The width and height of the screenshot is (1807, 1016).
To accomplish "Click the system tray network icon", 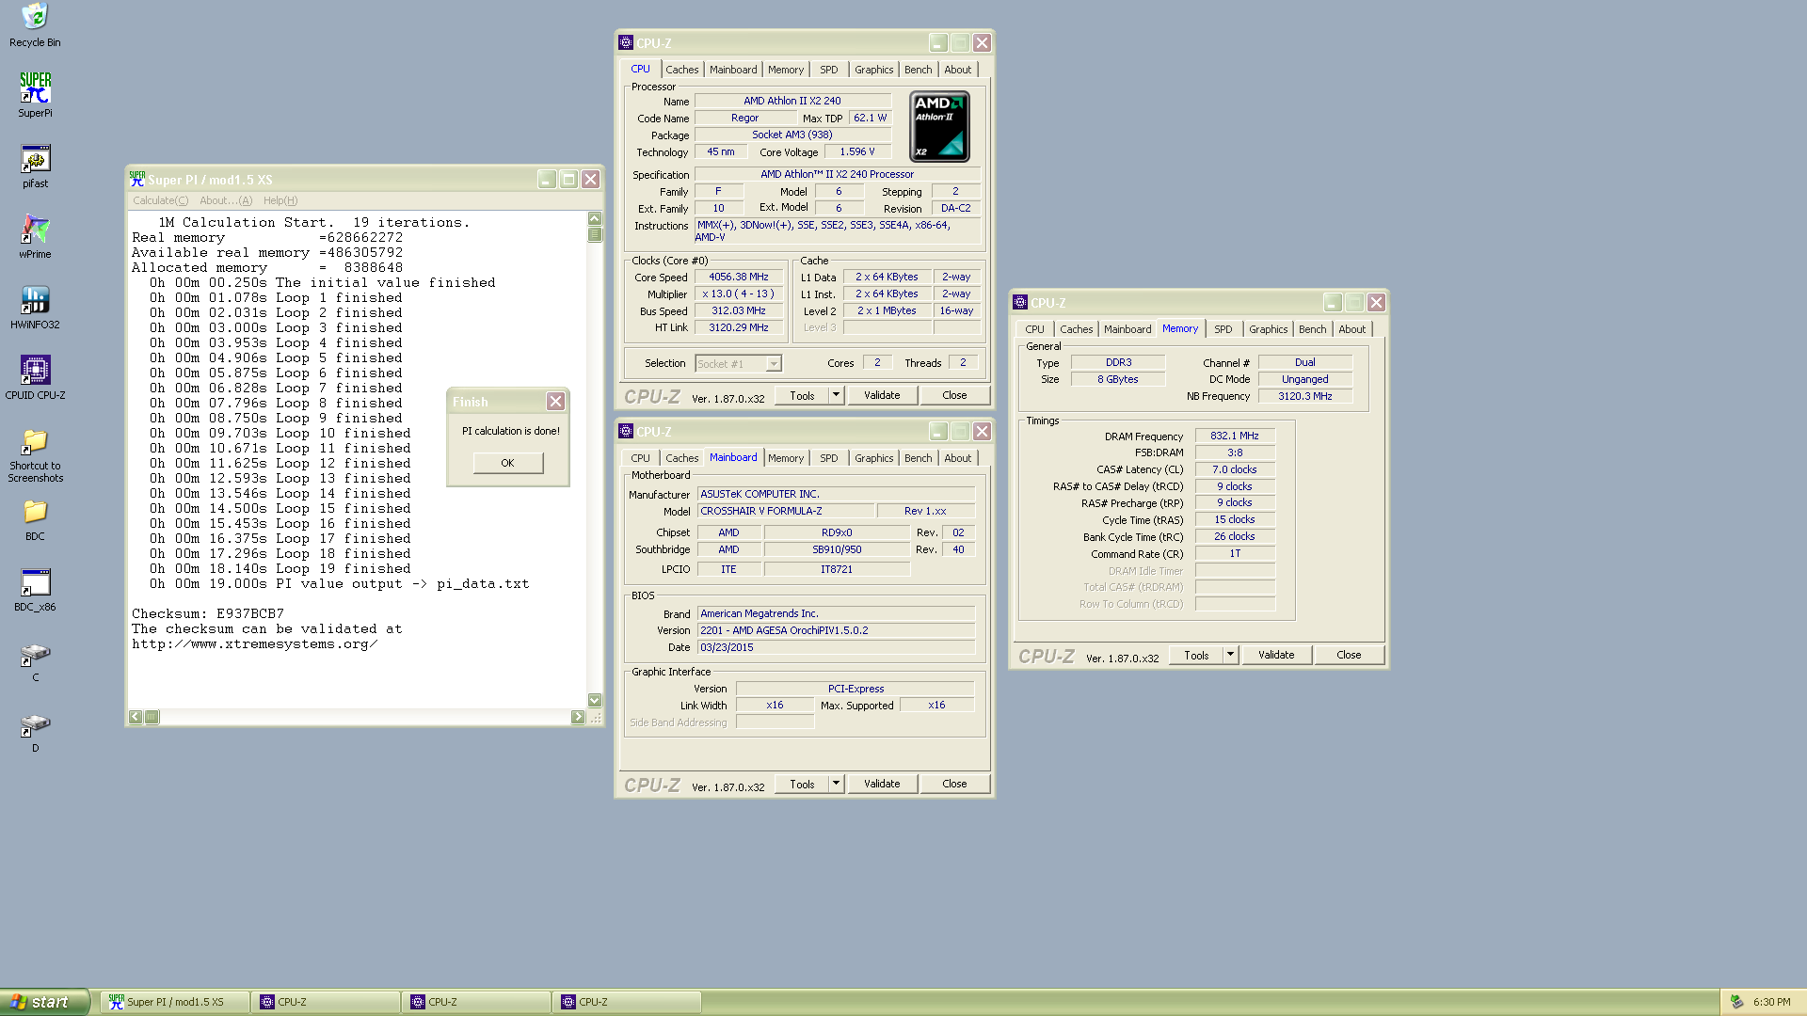I will click(1737, 1002).
